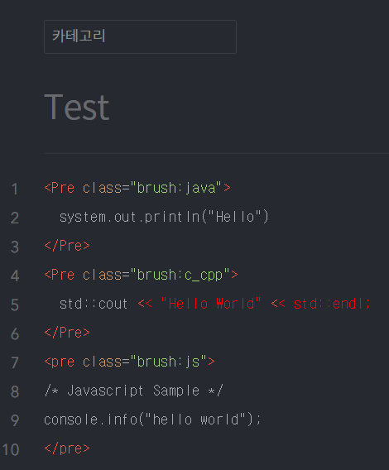
Task: Click the console.info("hello world"); line
Action: [x=152, y=420]
